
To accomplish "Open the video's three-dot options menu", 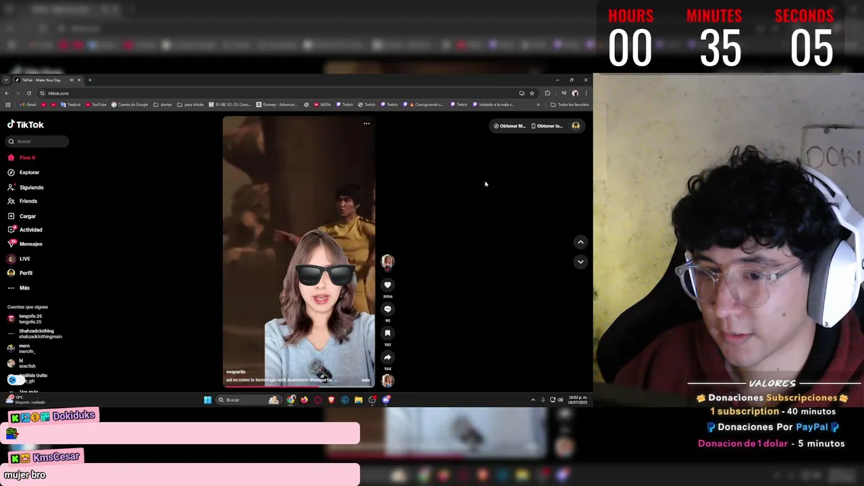I will [x=367, y=124].
